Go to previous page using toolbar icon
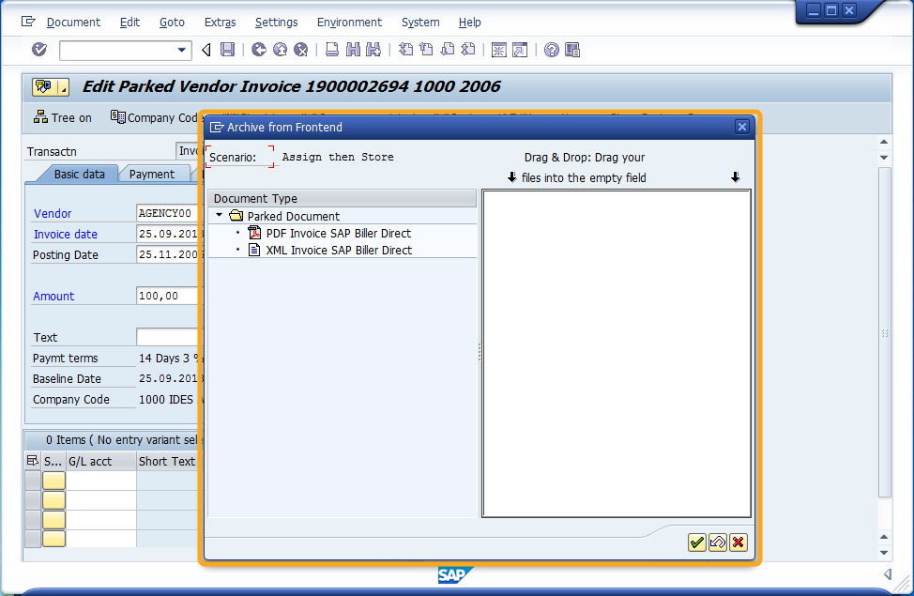 [x=426, y=50]
